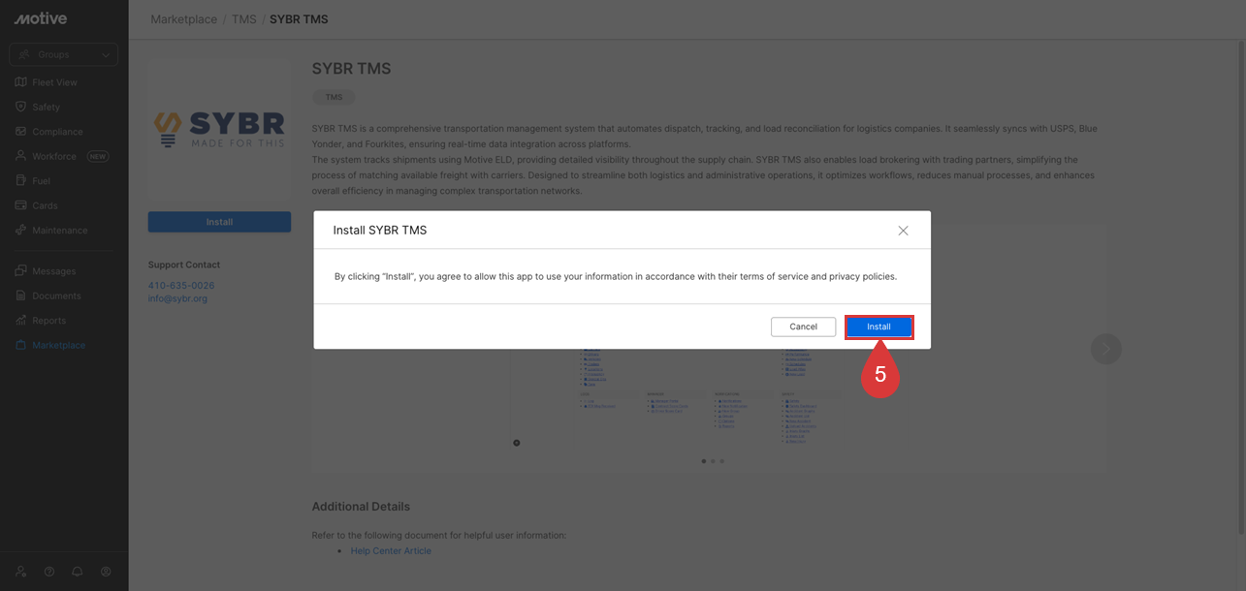The image size is (1246, 591).
Task: Open Fuel pump icon
Action: click(21, 181)
